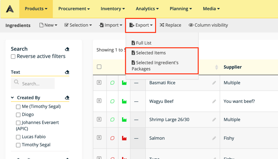Check the Diogo filter
Screen dimensions: 278x159
[18, 115]
